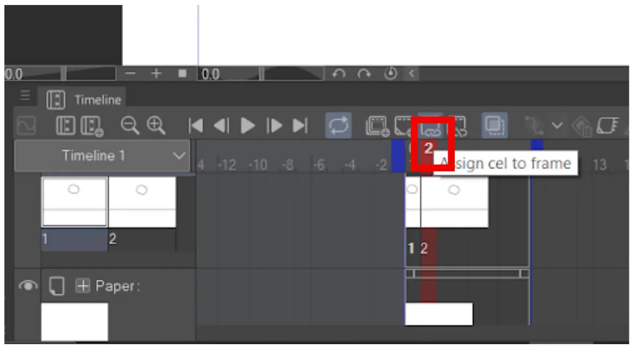This screenshot has width=636, height=348.
Task: Open the timeline panel hamburger menu
Action: tap(25, 96)
